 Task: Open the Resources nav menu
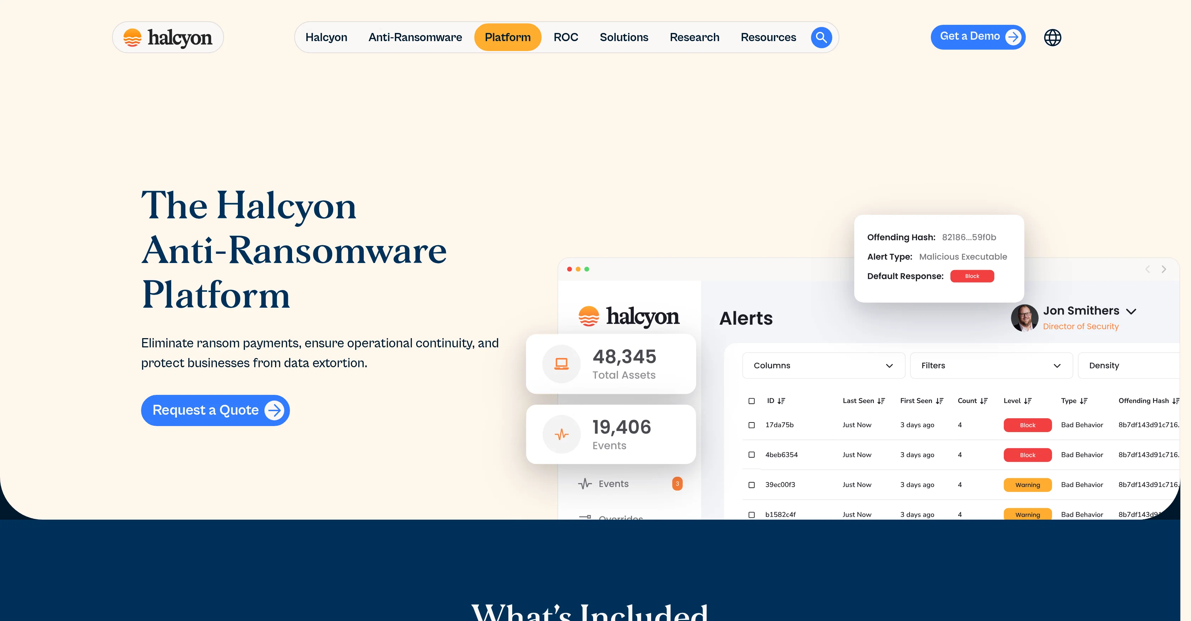pos(768,38)
